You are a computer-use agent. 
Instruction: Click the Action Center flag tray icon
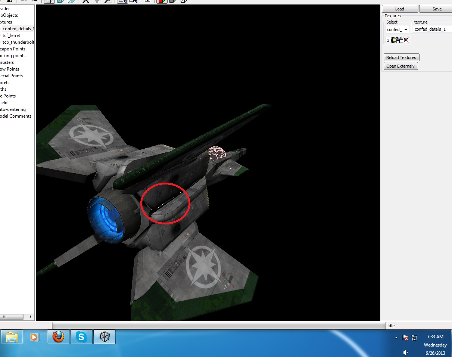click(405, 338)
